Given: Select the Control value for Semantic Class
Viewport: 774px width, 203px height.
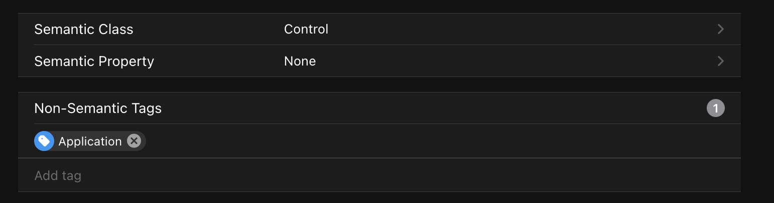Looking at the screenshot, I should pos(306,29).
